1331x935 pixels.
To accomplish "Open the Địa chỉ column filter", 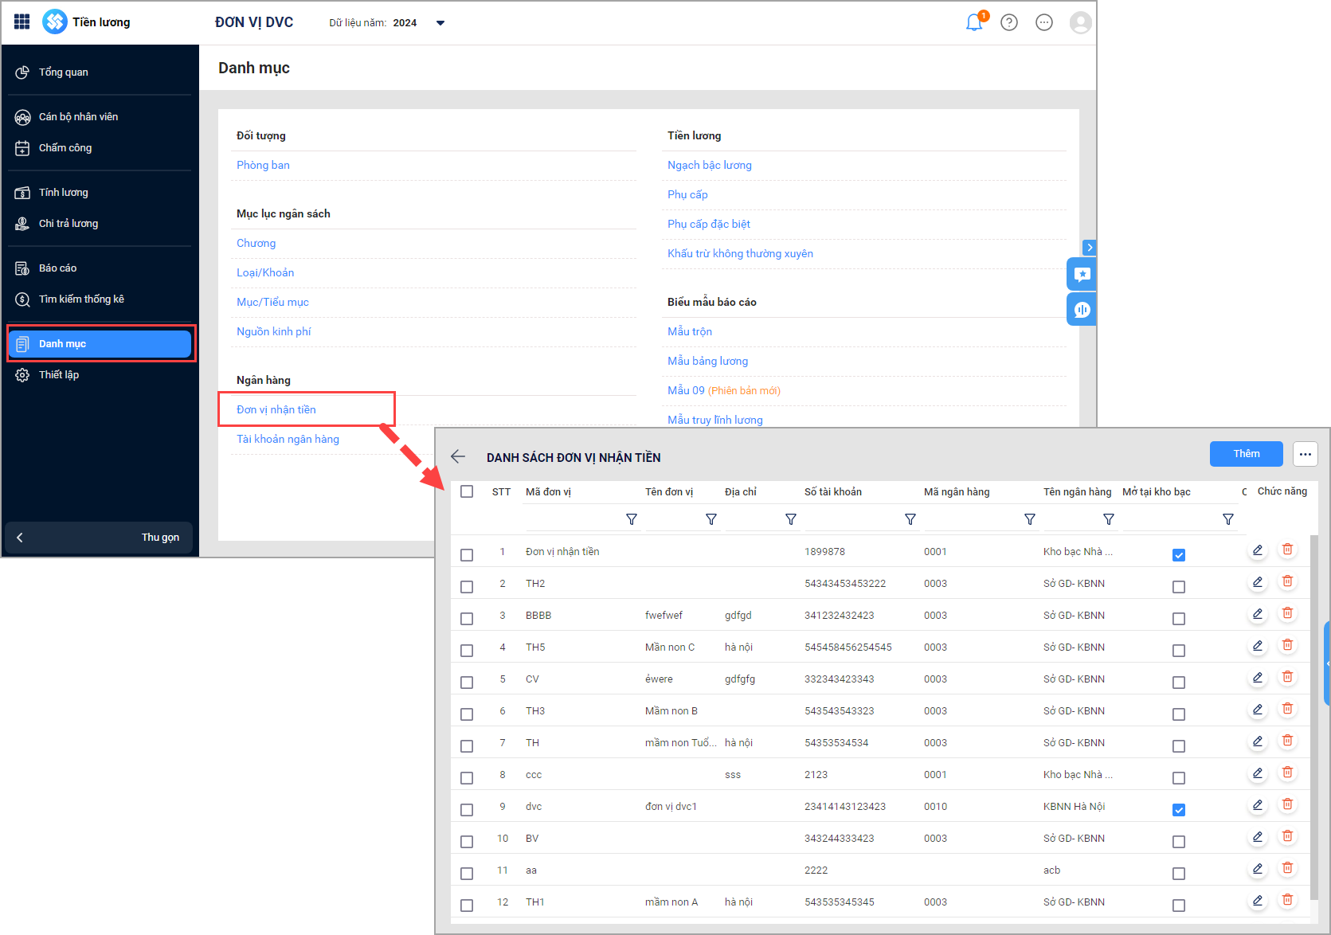I will click(791, 519).
